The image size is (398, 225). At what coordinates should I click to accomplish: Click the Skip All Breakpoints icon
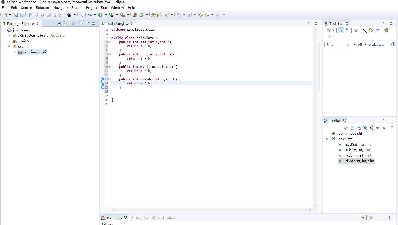click(x=81, y=15)
